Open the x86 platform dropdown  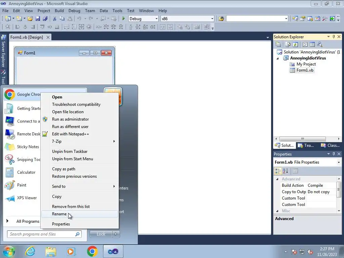[212, 19]
